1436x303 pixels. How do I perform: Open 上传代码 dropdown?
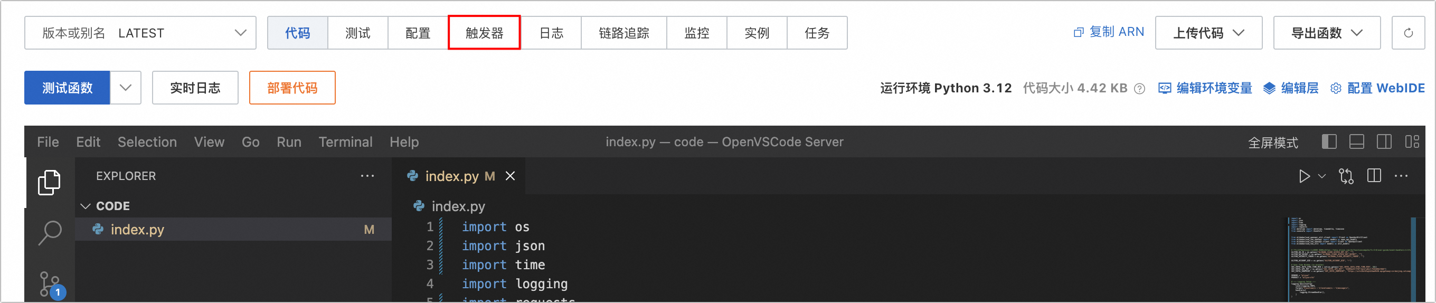point(1208,33)
